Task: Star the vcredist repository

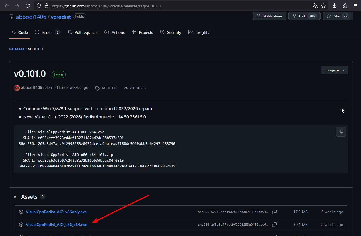Action: click(x=337, y=16)
